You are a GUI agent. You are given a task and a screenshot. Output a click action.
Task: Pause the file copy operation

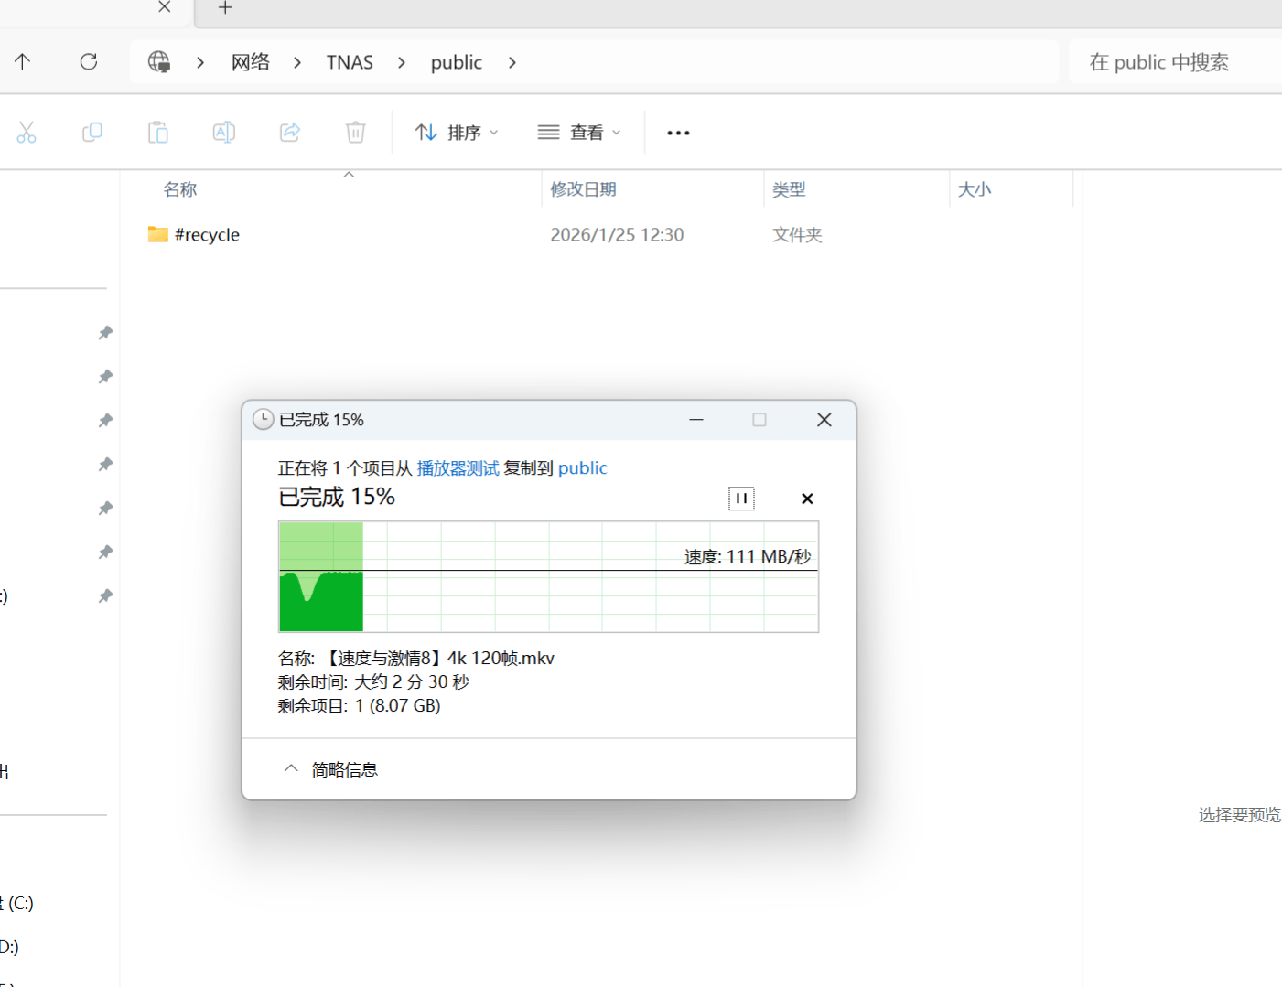[741, 499]
